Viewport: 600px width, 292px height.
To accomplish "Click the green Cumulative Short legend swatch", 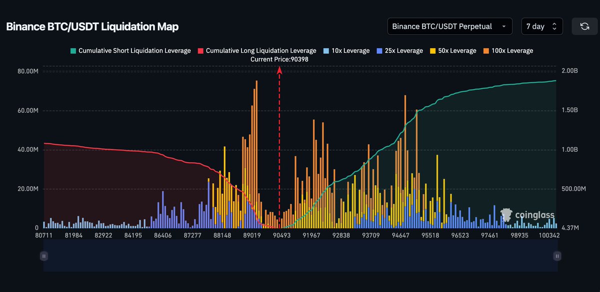I will 74,50.
